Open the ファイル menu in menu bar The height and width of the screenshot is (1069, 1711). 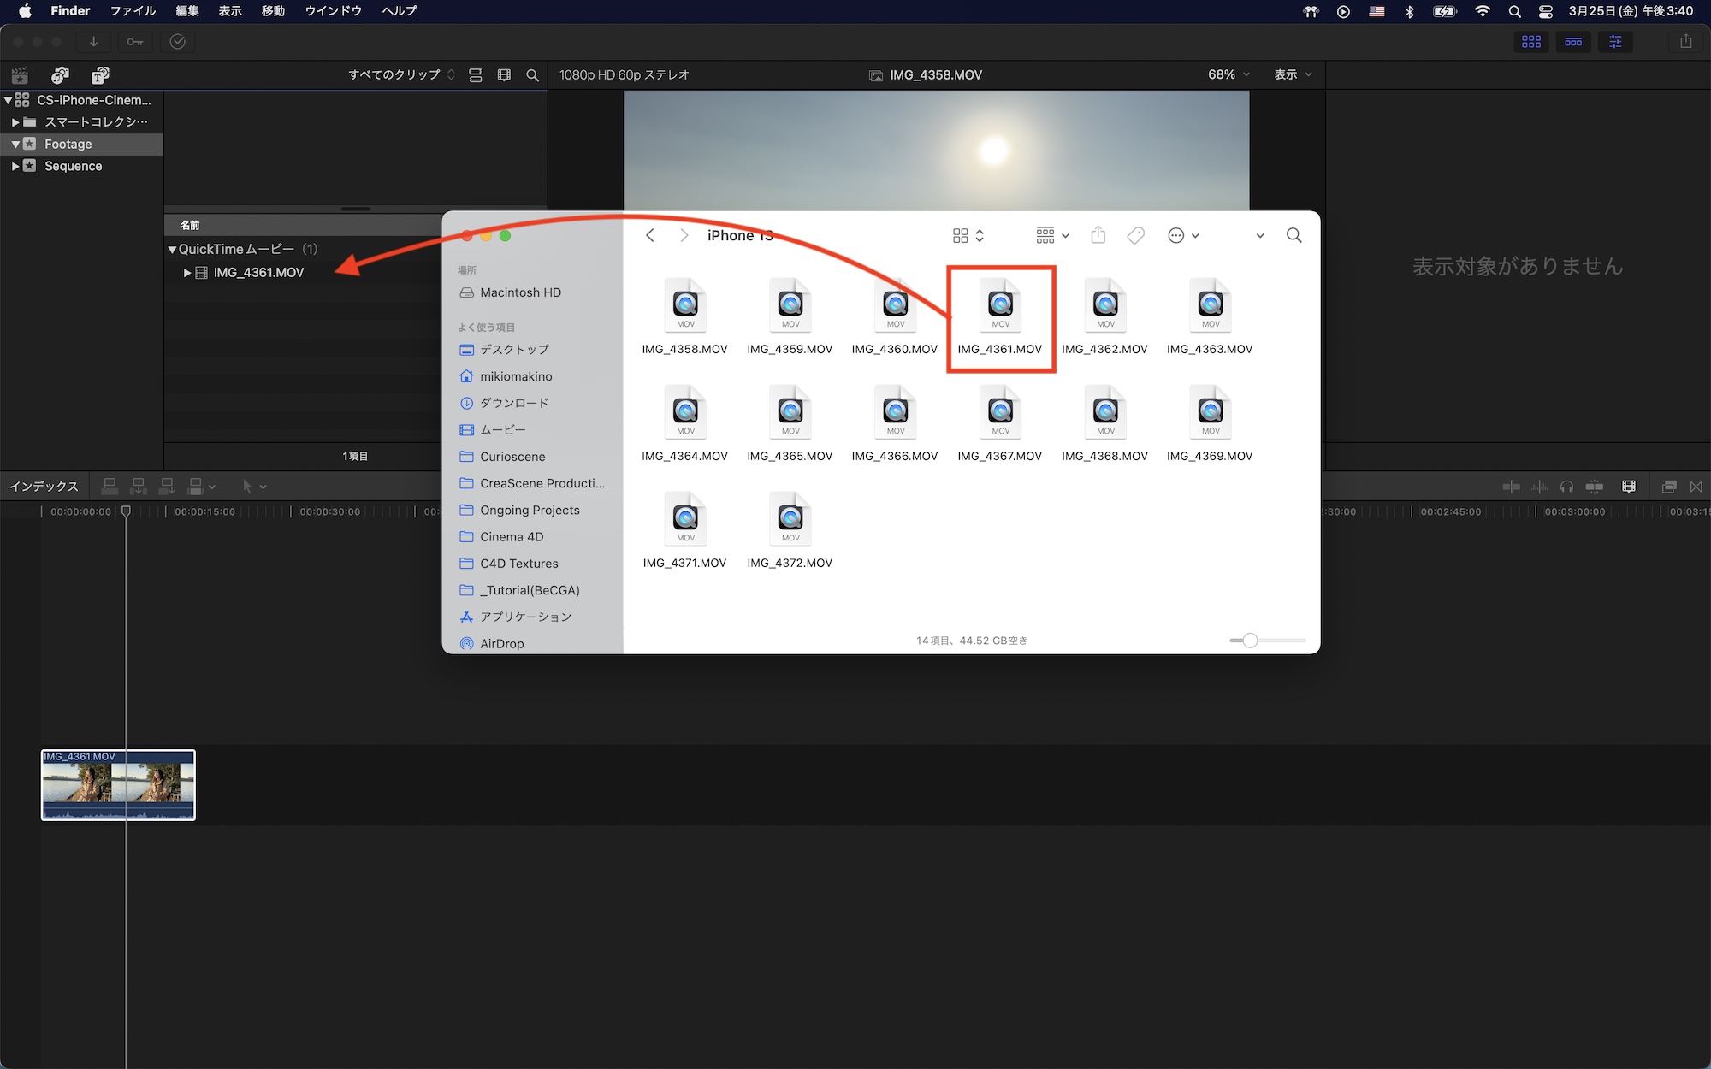(133, 11)
